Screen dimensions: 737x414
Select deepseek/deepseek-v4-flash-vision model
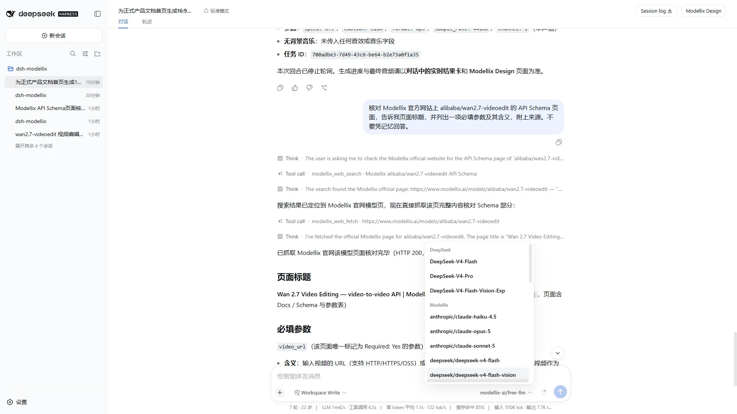point(477,375)
